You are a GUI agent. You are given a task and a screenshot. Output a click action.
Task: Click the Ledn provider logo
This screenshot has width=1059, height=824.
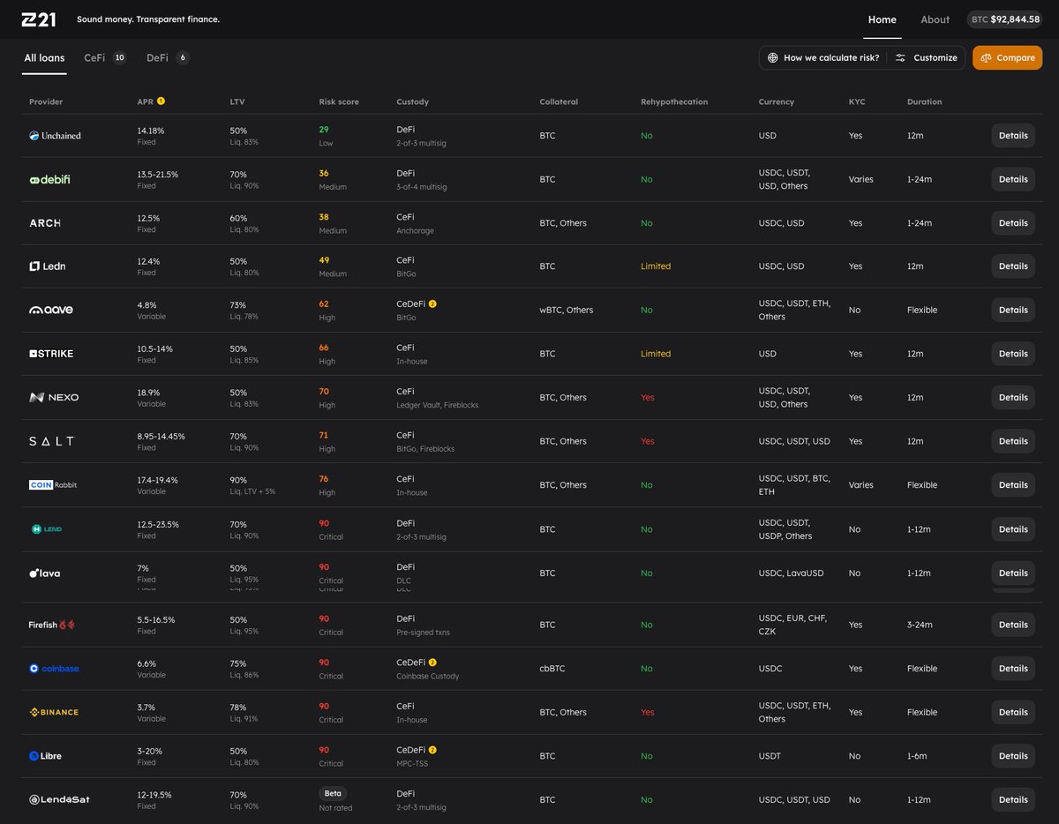coord(48,266)
